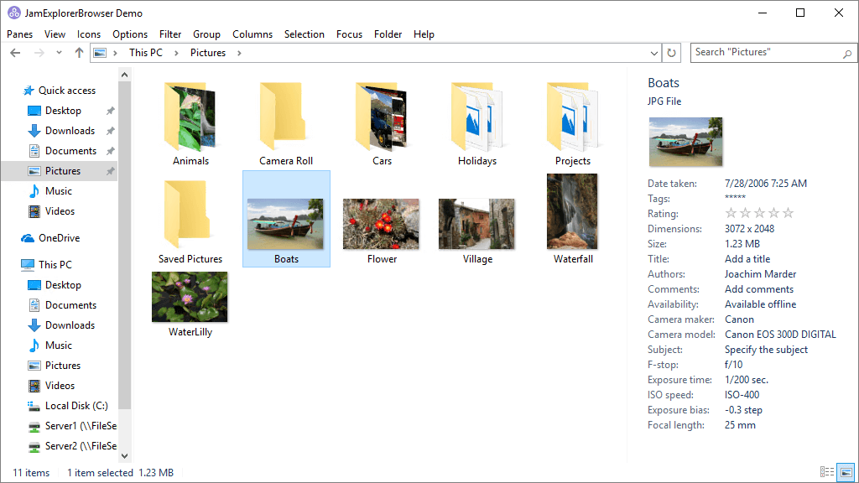
Task: Refresh the Pictures folder view
Action: pos(671,53)
